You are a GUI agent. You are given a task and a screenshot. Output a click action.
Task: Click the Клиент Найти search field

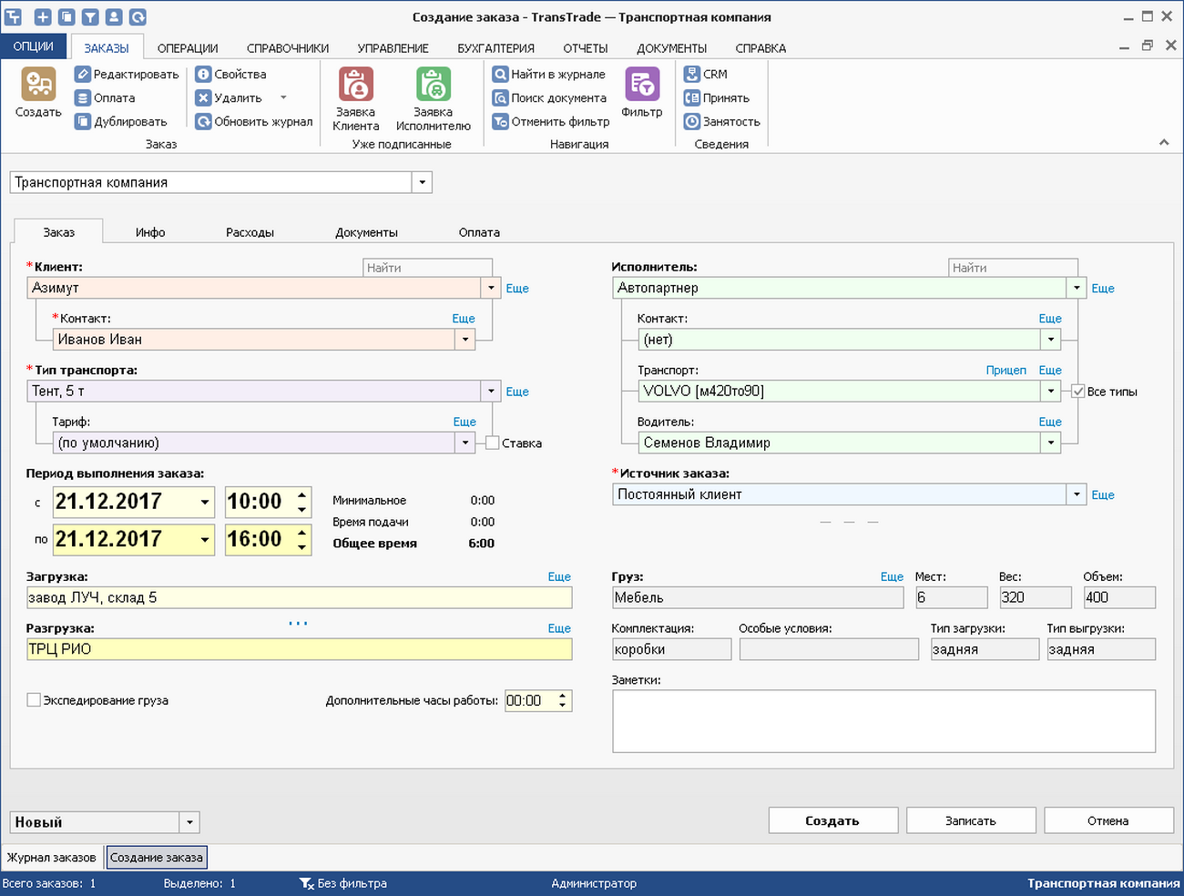pos(427,268)
